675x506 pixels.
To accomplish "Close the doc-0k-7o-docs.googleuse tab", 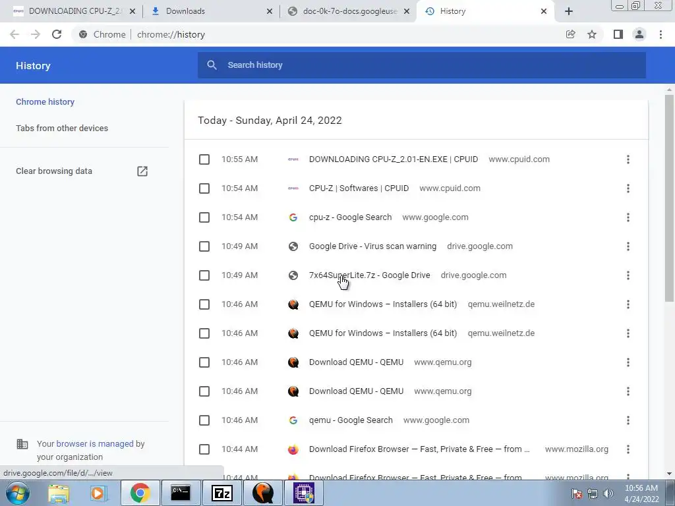I will click(406, 11).
